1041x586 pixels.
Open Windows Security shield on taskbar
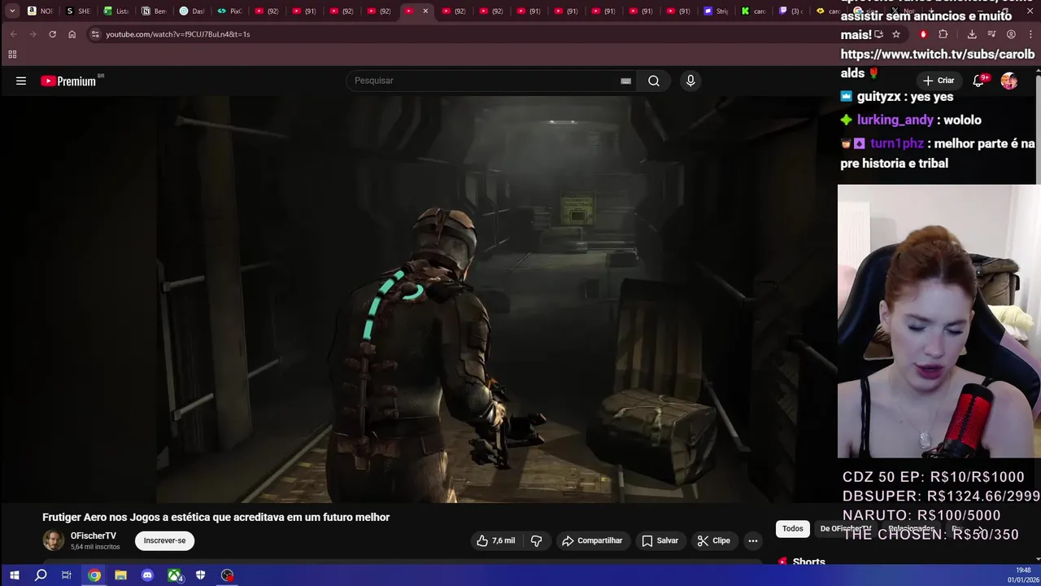coord(200,575)
